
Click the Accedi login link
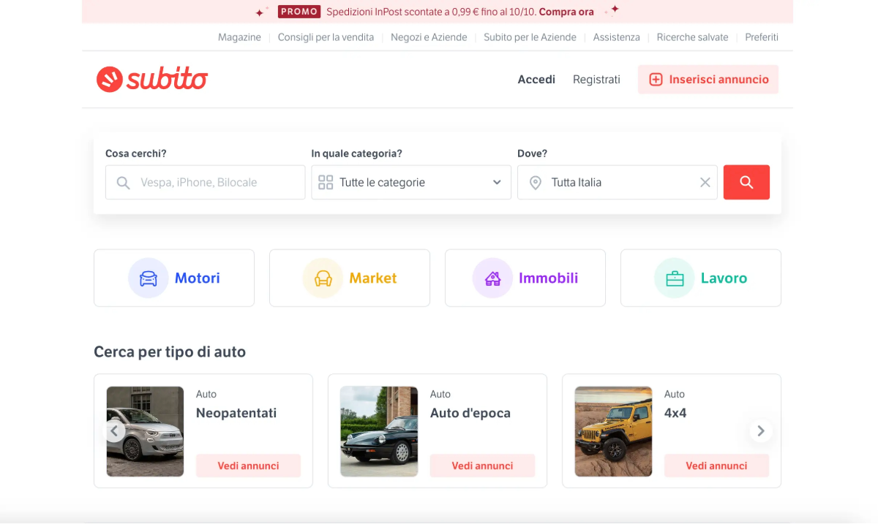[x=536, y=80]
